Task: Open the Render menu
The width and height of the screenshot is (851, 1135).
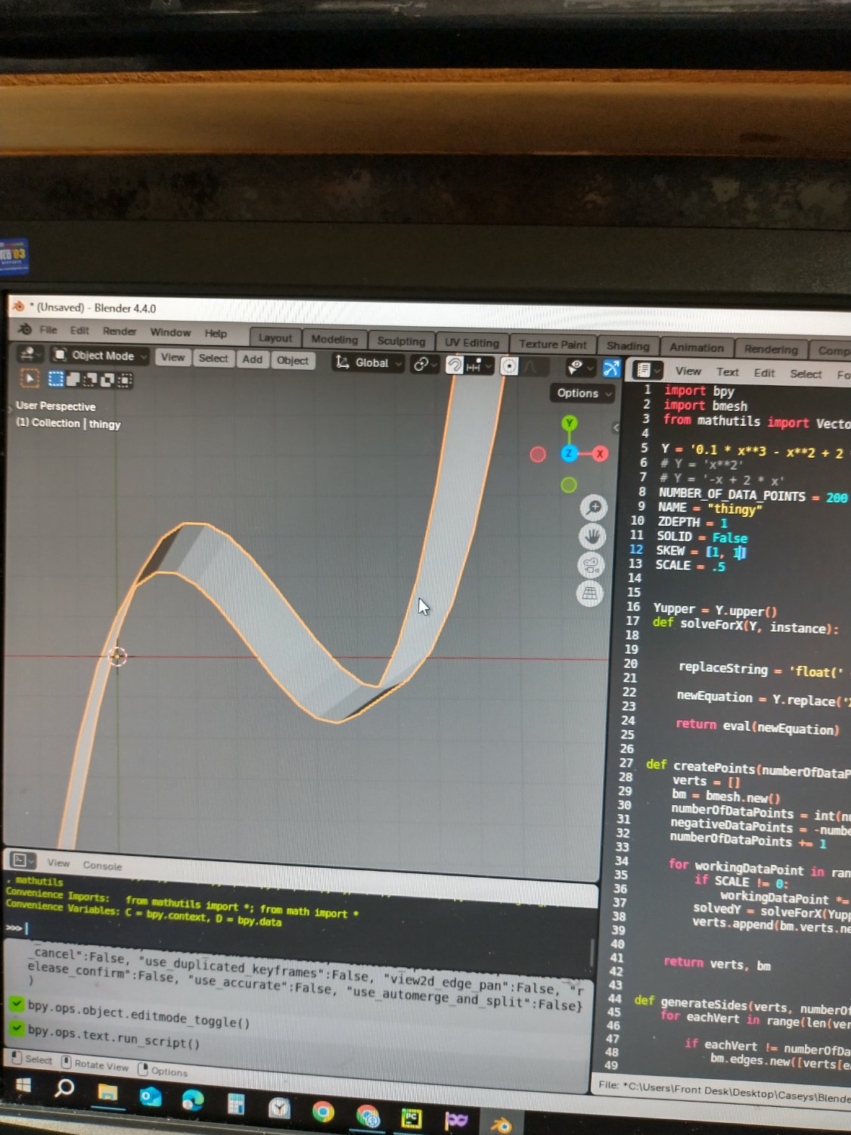Action: click(120, 331)
